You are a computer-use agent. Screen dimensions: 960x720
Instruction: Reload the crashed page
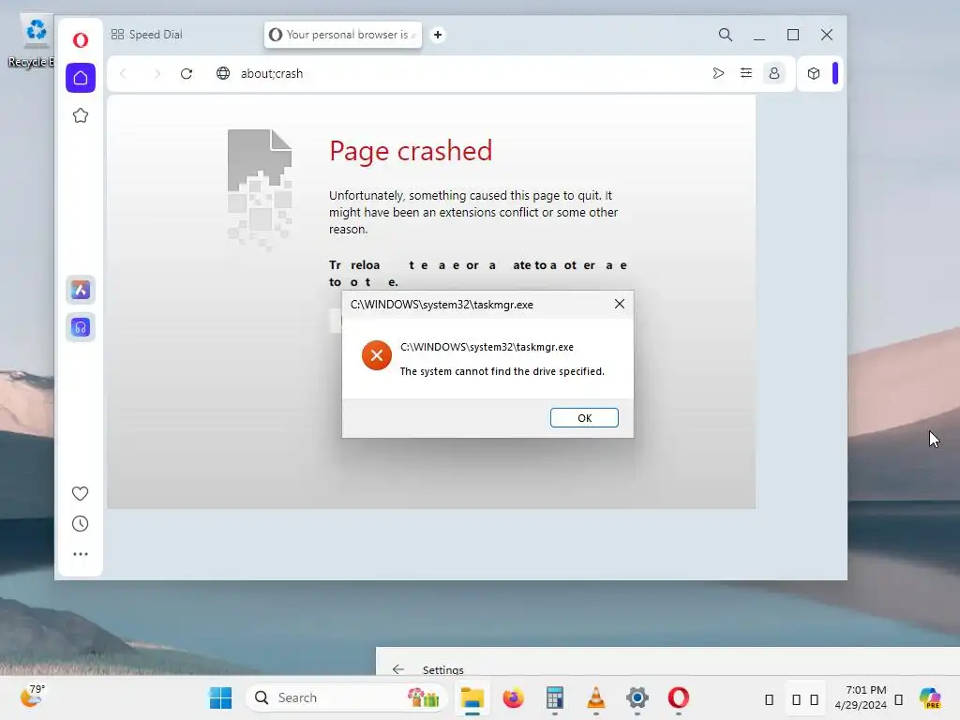point(187,73)
